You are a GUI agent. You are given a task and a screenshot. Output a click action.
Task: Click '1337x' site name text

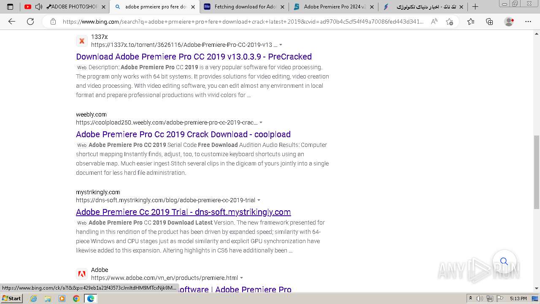[99, 37]
